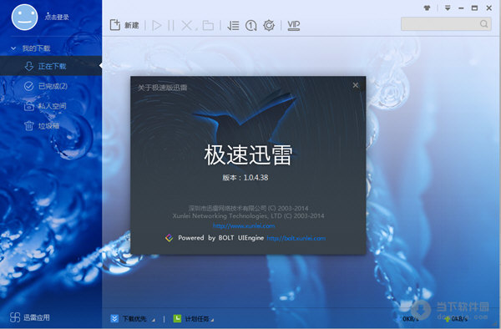Click the start download play icon

[157, 25]
